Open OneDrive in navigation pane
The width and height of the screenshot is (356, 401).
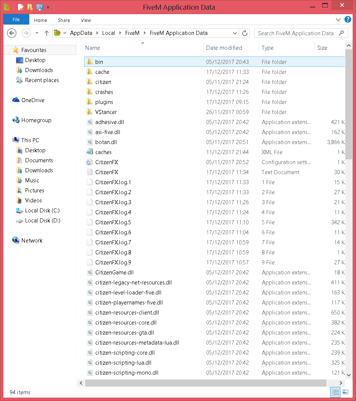click(x=28, y=100)
